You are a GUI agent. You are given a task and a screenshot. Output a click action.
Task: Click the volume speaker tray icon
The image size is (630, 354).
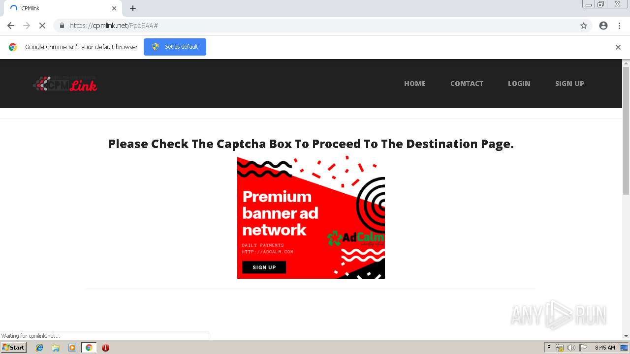[571, 348]
